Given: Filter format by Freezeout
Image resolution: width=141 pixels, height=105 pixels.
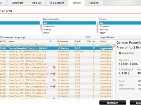Looking at the screenshot, I should [120, 26].
